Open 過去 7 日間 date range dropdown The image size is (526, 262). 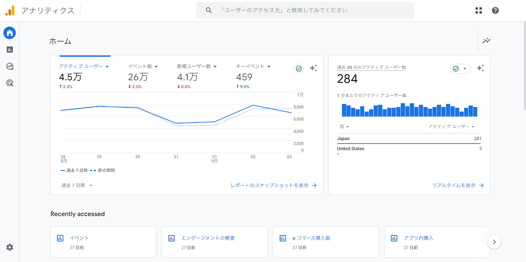(77, 186)
